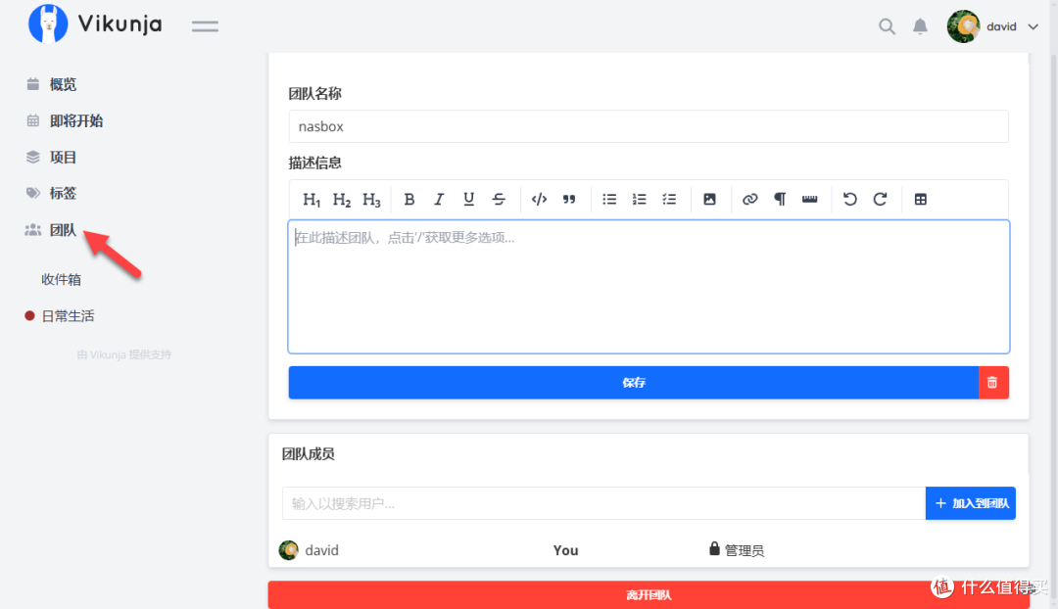Click the 团队名称 input with nasbox

[649, 126]
